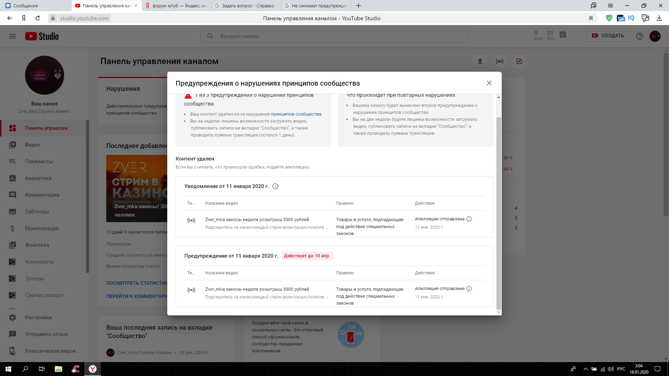Click the studio.youtube.com address field
Screen dimensions: 669x376
pyautogui.click(x=84, y=18)
